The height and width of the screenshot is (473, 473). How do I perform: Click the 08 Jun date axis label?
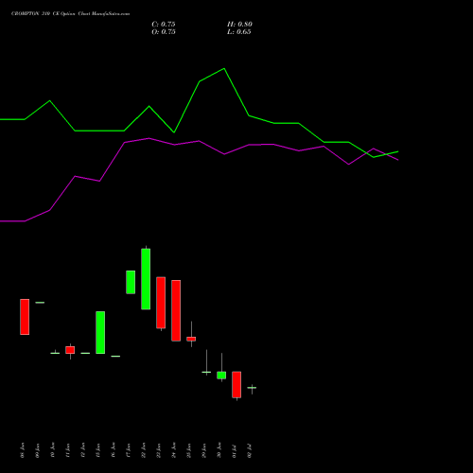pyautogui.click(x=22, y=450)
